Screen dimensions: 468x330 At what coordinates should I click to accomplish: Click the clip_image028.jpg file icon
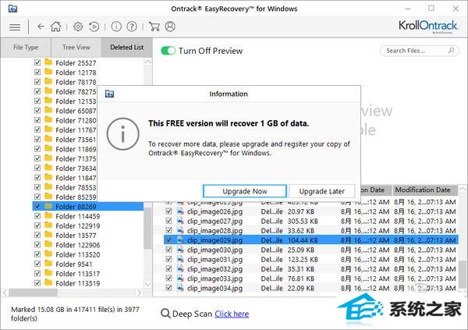point(180,231)
